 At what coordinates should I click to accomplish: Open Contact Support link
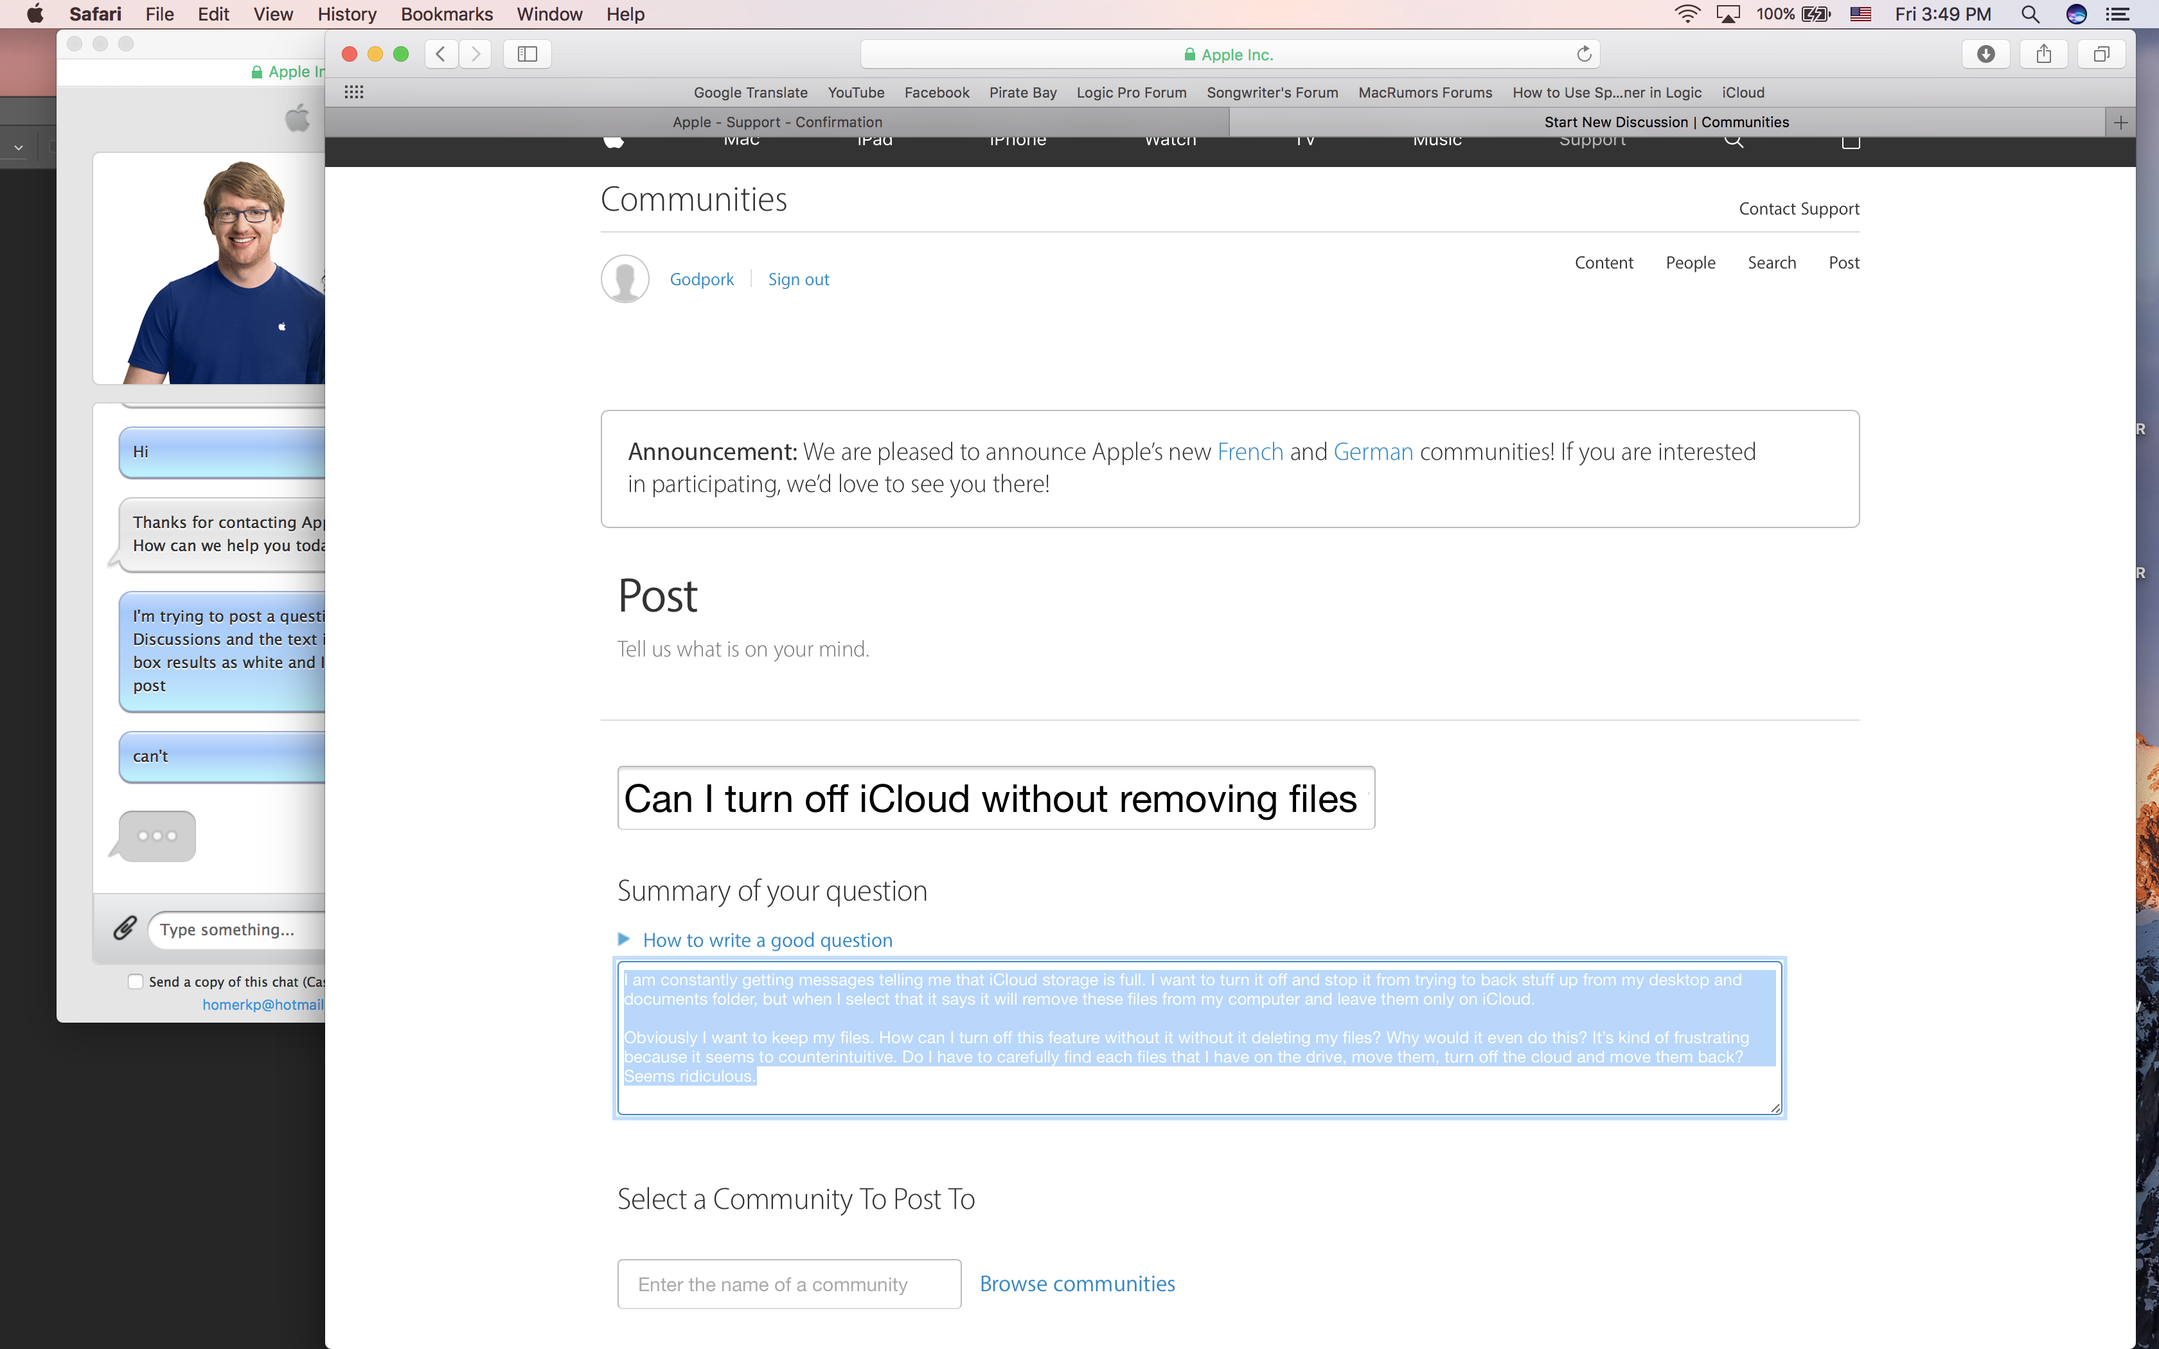pyautogui.click(x=1799, y=209)
